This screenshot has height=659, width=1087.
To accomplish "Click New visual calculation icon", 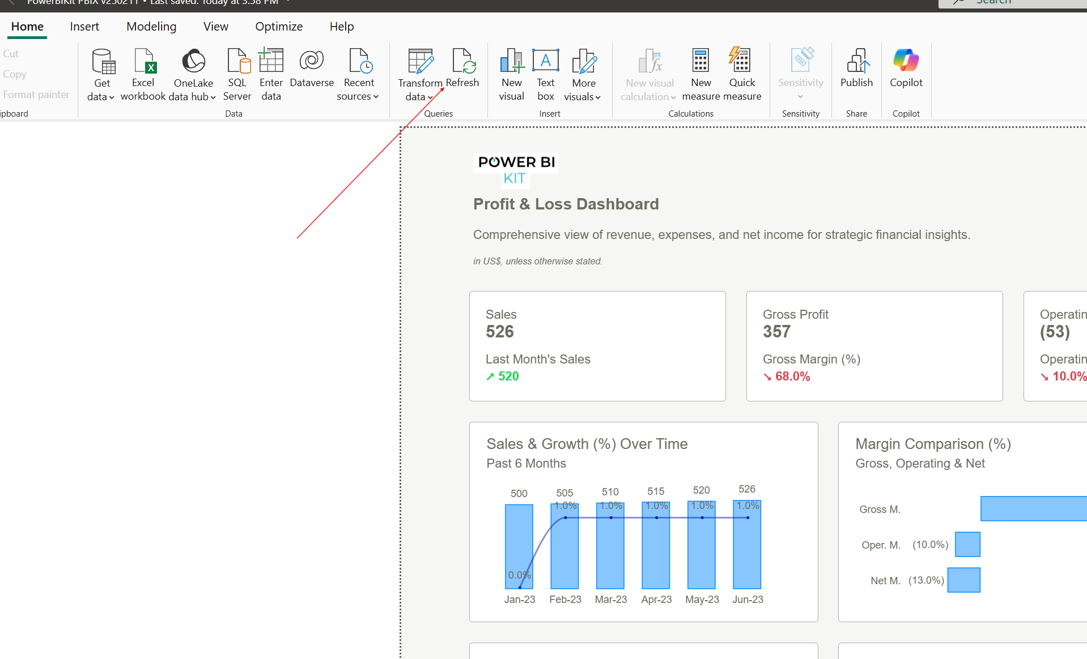I will click(651, 61).
